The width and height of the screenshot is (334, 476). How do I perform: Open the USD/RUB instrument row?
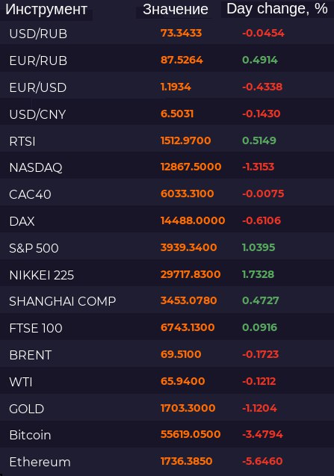pos(167,33)
